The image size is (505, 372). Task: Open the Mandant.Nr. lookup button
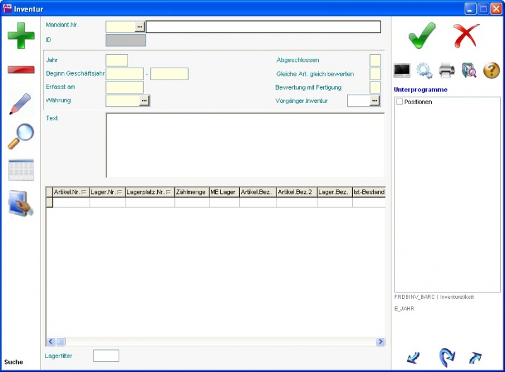tap(140, 27)
